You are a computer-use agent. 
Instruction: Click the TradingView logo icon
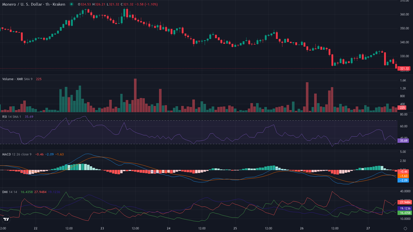pos(6,219)
